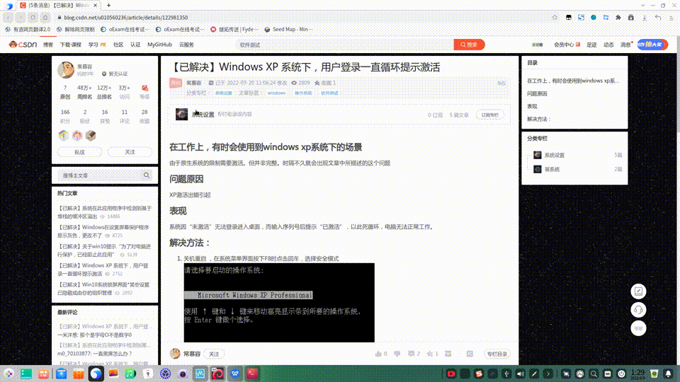
Task: Open the browser main menu button
Action: click(x=671, y=17)
